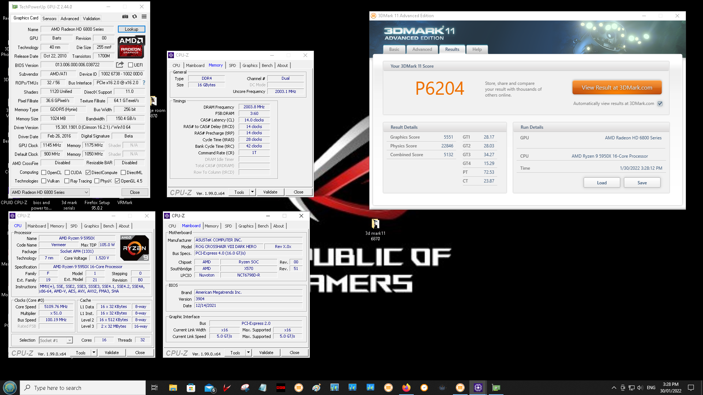Click the volume icon in system tray
Screen dimensions: 703x395
[x=640, y=388]
